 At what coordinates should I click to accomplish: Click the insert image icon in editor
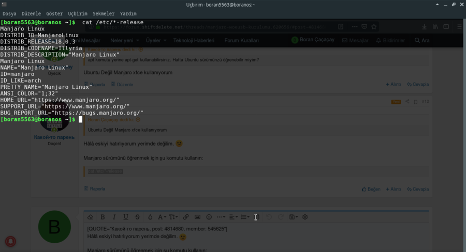pyautogui.click(x=197, y=217)
